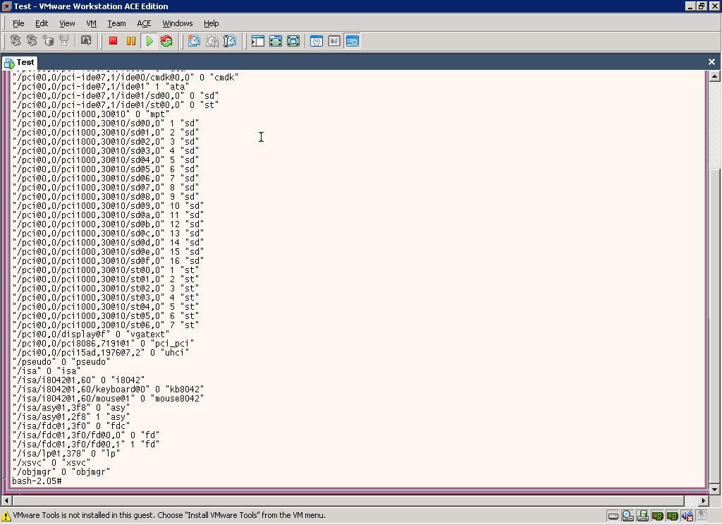Click the muted sound device icon
722x525 pixels.
pos(687,516)
